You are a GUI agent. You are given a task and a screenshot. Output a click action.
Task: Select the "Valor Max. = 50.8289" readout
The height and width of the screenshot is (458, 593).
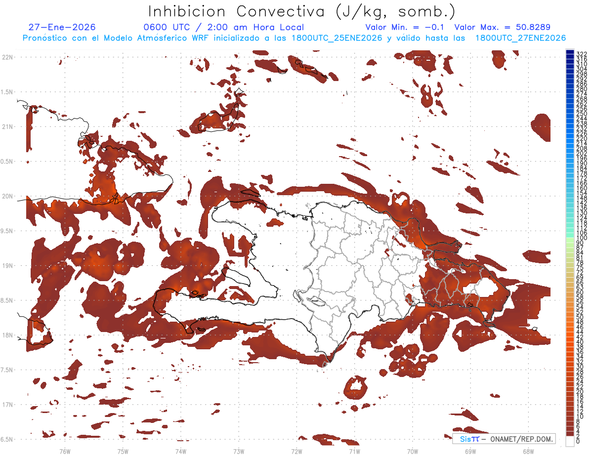click(503, 27)
